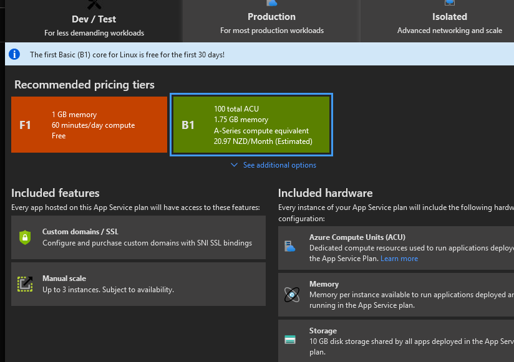The width and height of the screenshot is (514, 362).
Task: Click the 1 GB memory text
Action: [x=74, y=115]
